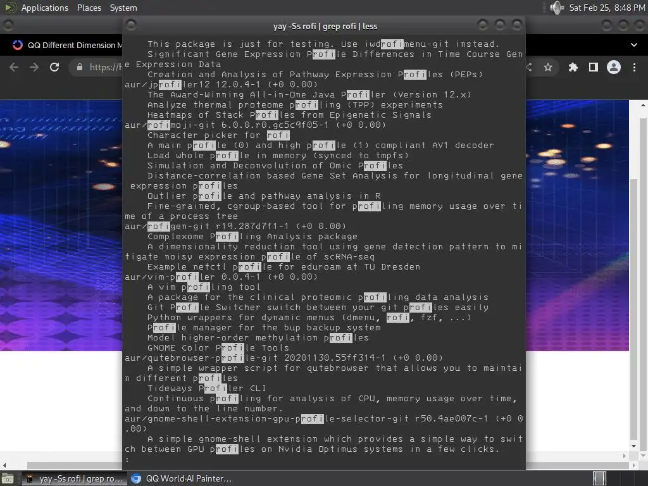648x486 pixels.
Task: Open the browser profile avatar
Action: [x=614, y=67]
